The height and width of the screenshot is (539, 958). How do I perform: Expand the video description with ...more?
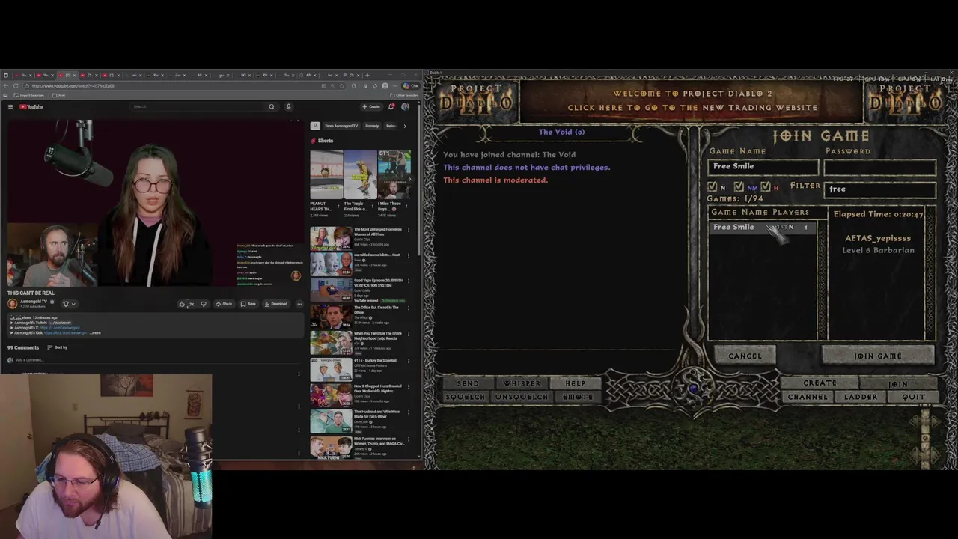click(95, 332)
